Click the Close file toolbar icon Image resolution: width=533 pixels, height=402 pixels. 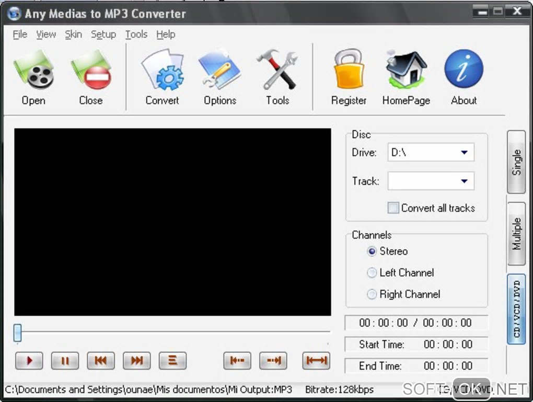91,70
